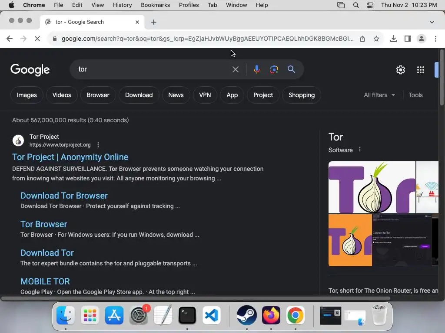Open the 'Download Tor' sitelink
This screenshot has height=333, width=445.
click(x=47, y=253)
